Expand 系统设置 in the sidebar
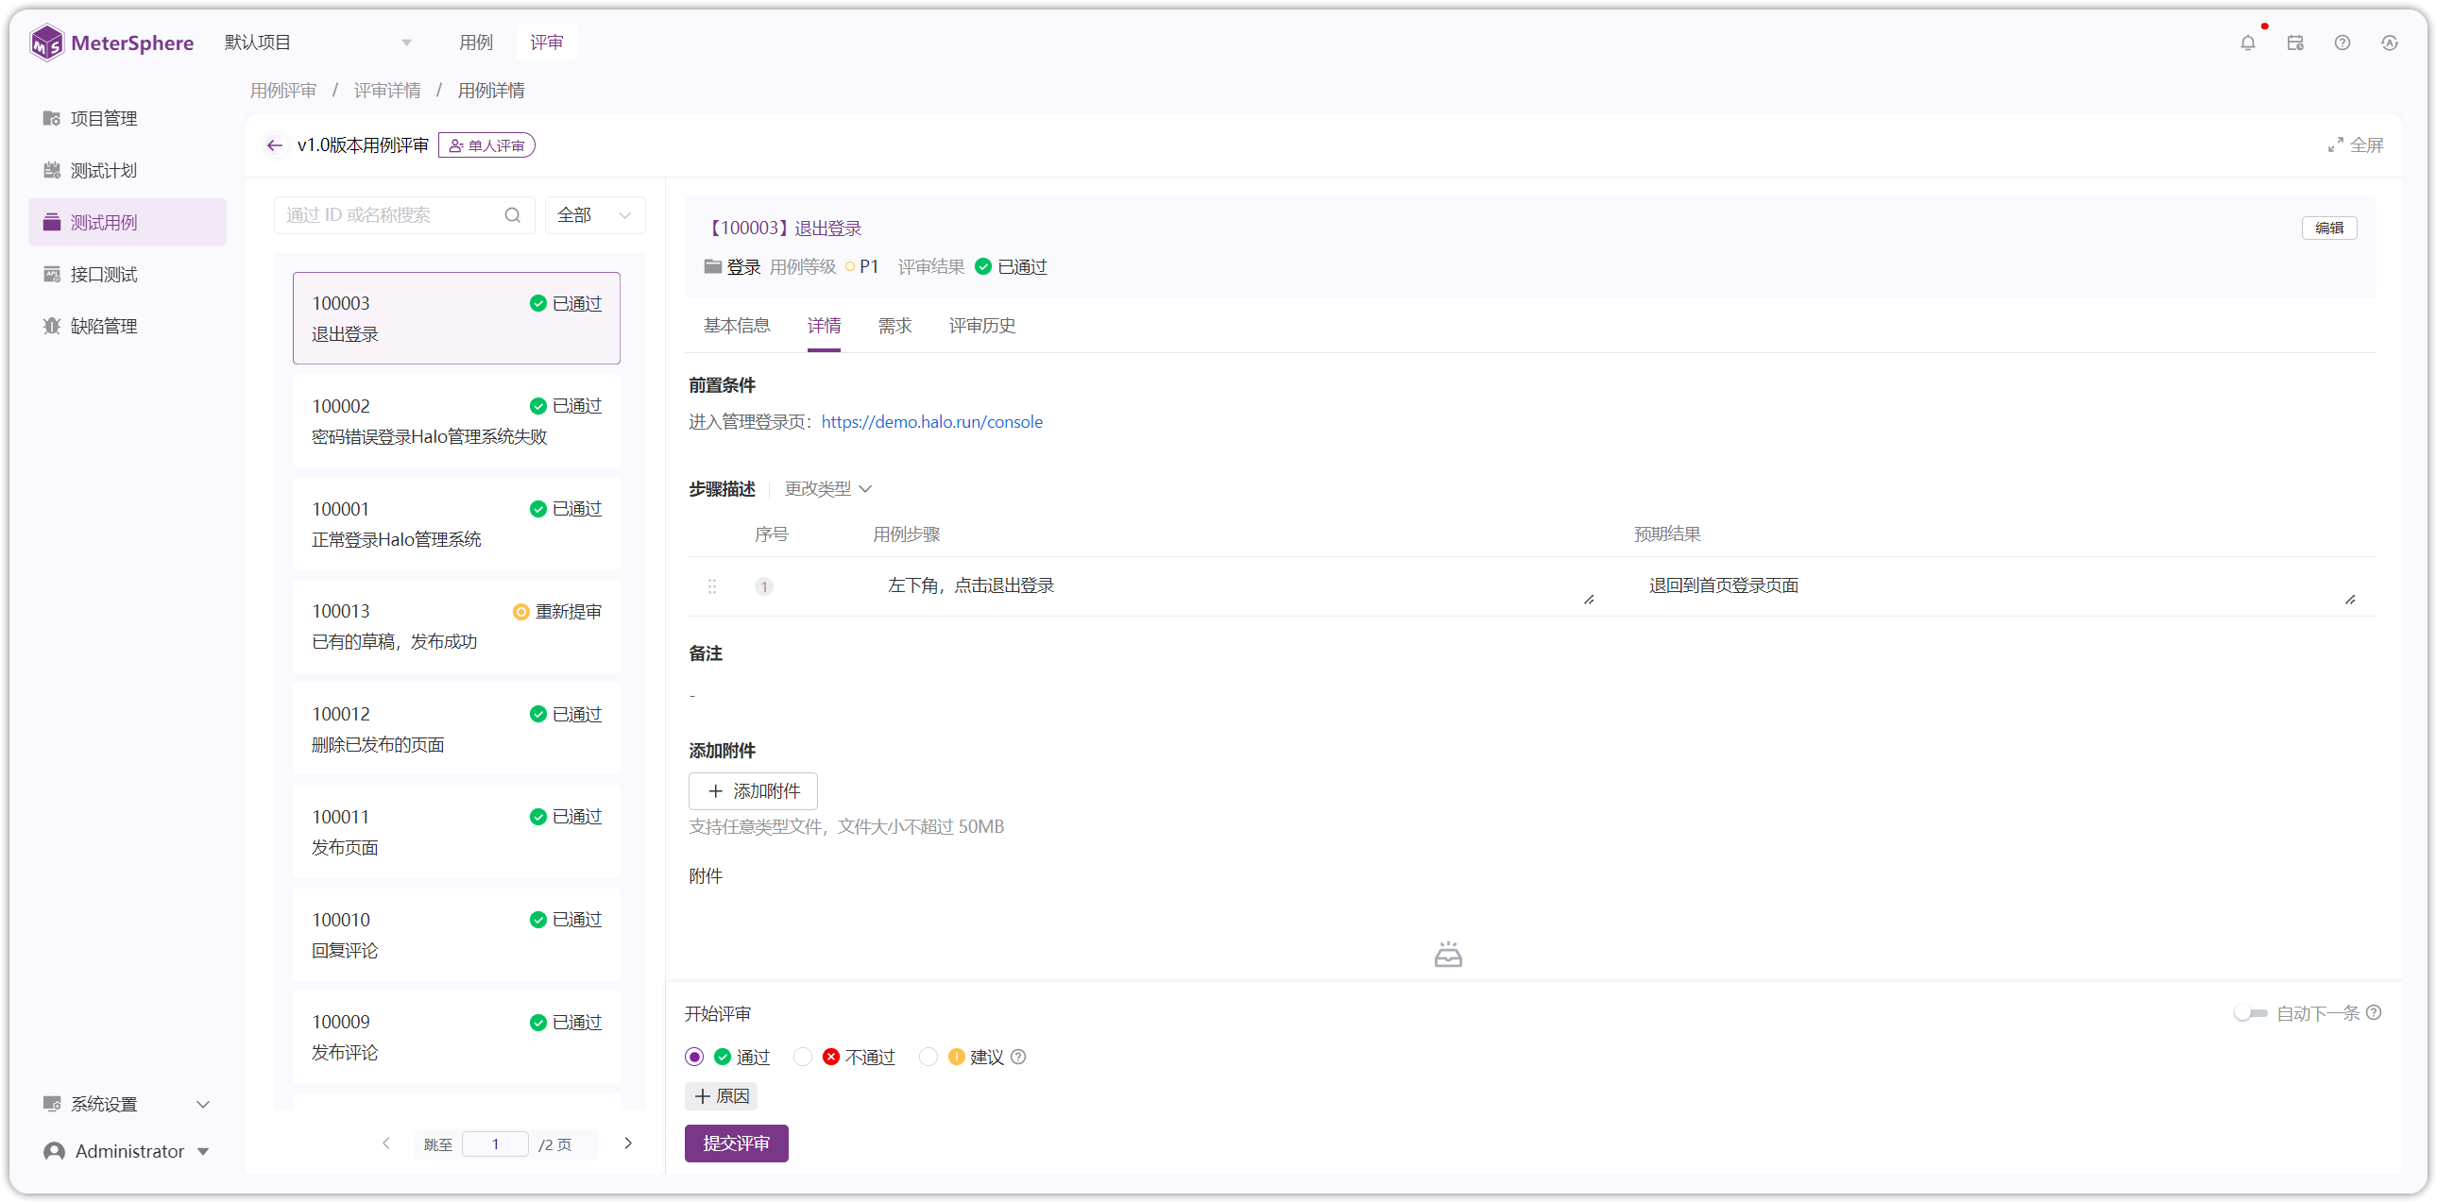This screenshot has height=1203, width=2437. click(127, 1104)
